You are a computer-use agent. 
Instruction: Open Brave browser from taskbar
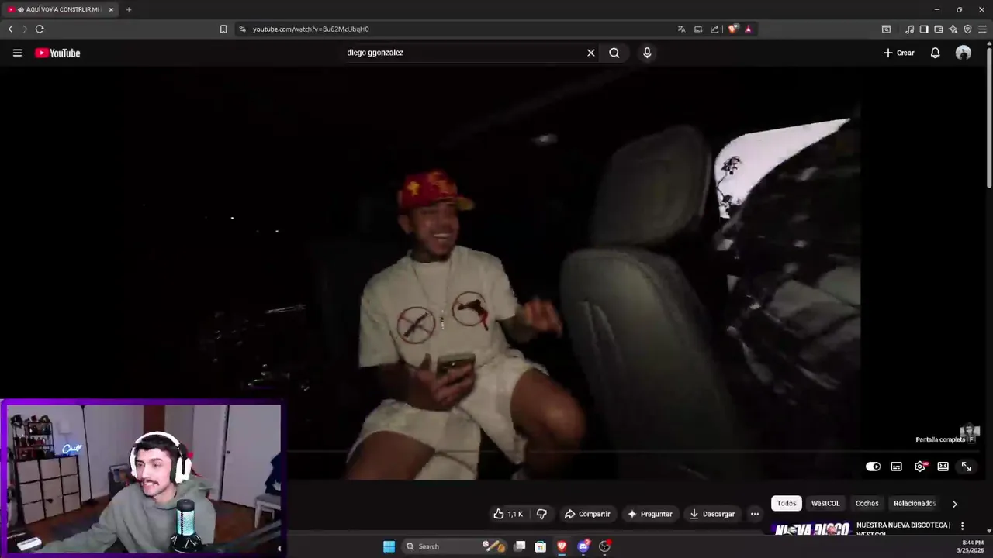562,546
